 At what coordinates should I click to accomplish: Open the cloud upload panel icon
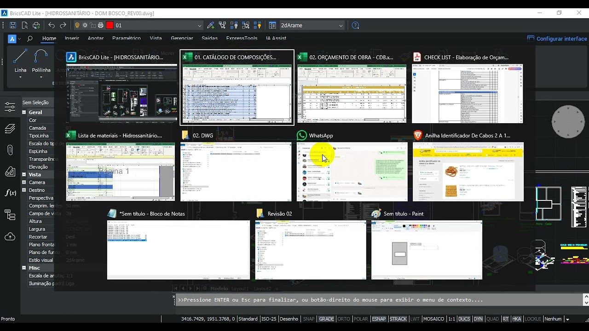pyautogui.click(x=10, y=236)
